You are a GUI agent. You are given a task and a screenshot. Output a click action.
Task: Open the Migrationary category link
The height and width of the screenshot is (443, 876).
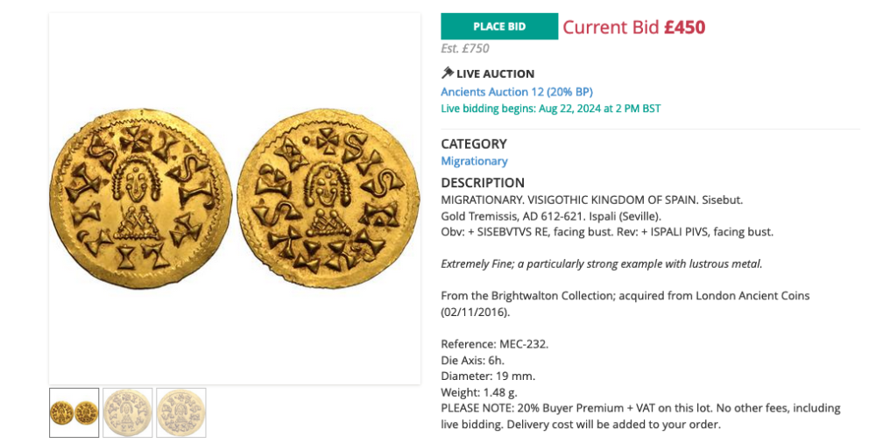474,161
